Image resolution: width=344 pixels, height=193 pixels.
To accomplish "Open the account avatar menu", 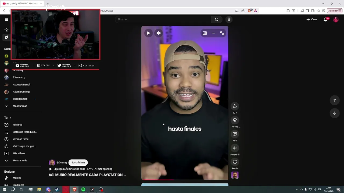I will pos(336,19).
